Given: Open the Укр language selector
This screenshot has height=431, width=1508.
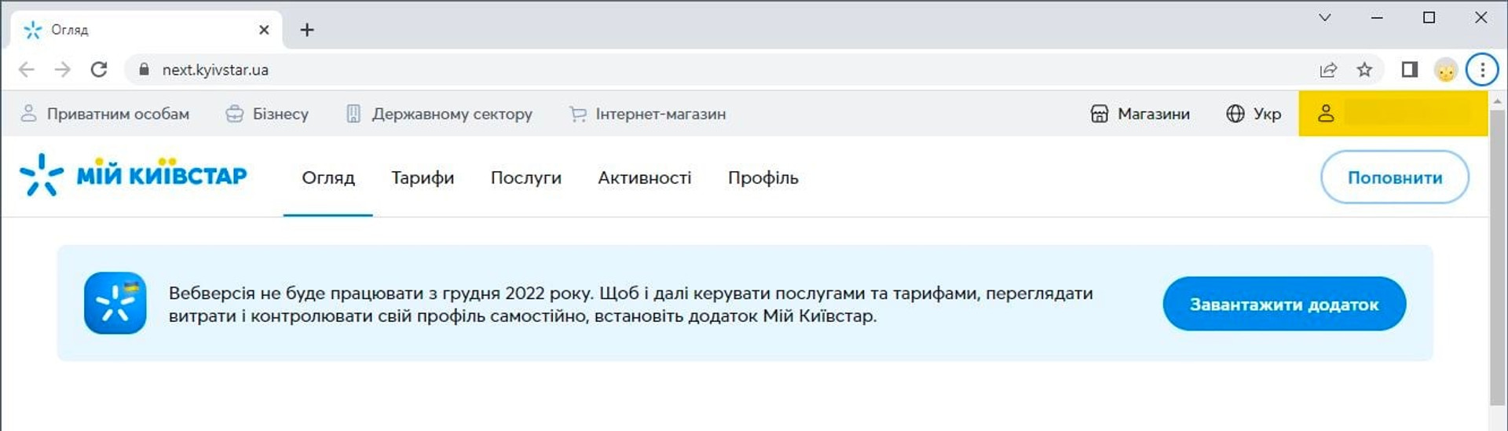Looking at the screenshot, I should [x=1254, y=114].
